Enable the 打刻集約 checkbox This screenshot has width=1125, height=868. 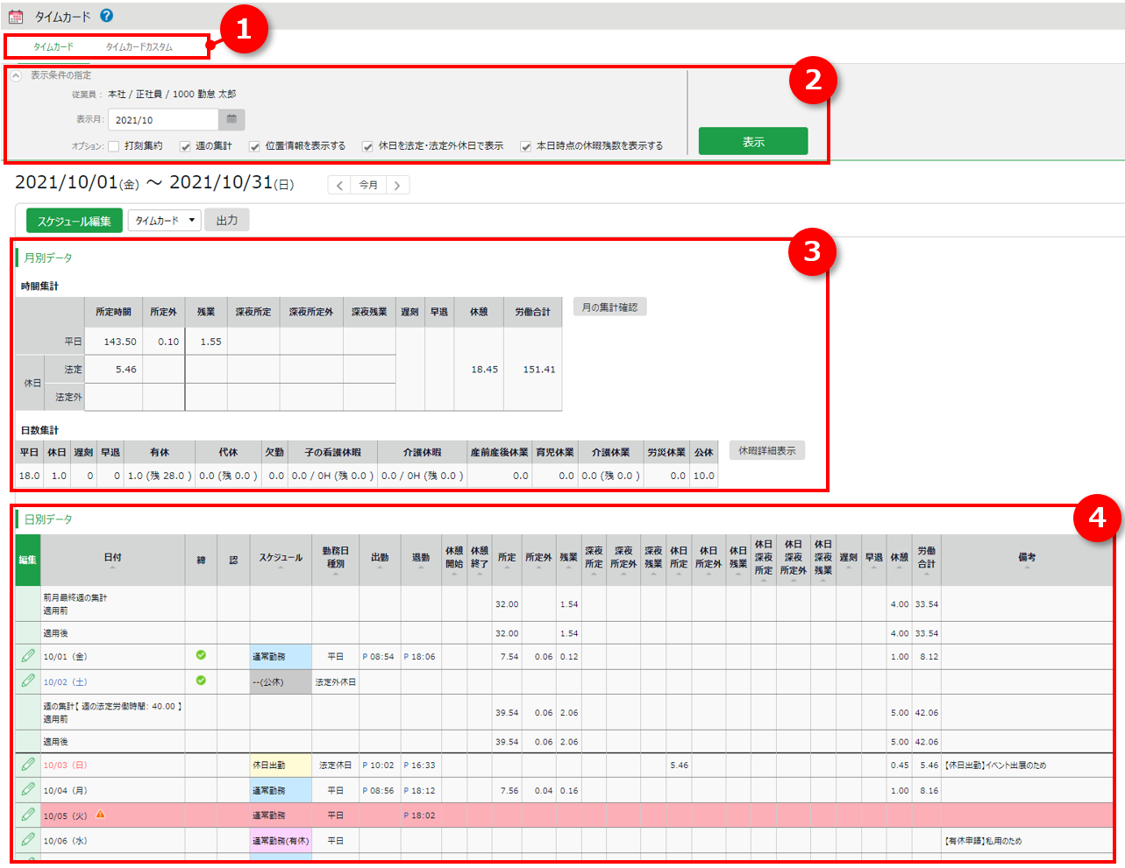coord(114,146)
